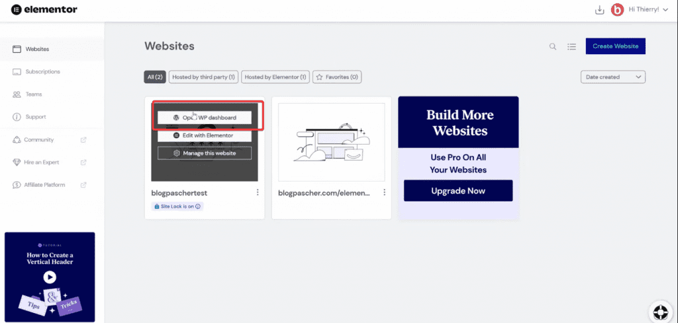Click the blogpaschertest site name
Viewport: 678px width, 323px height.
pyautogui.click(x=179, y=193)
